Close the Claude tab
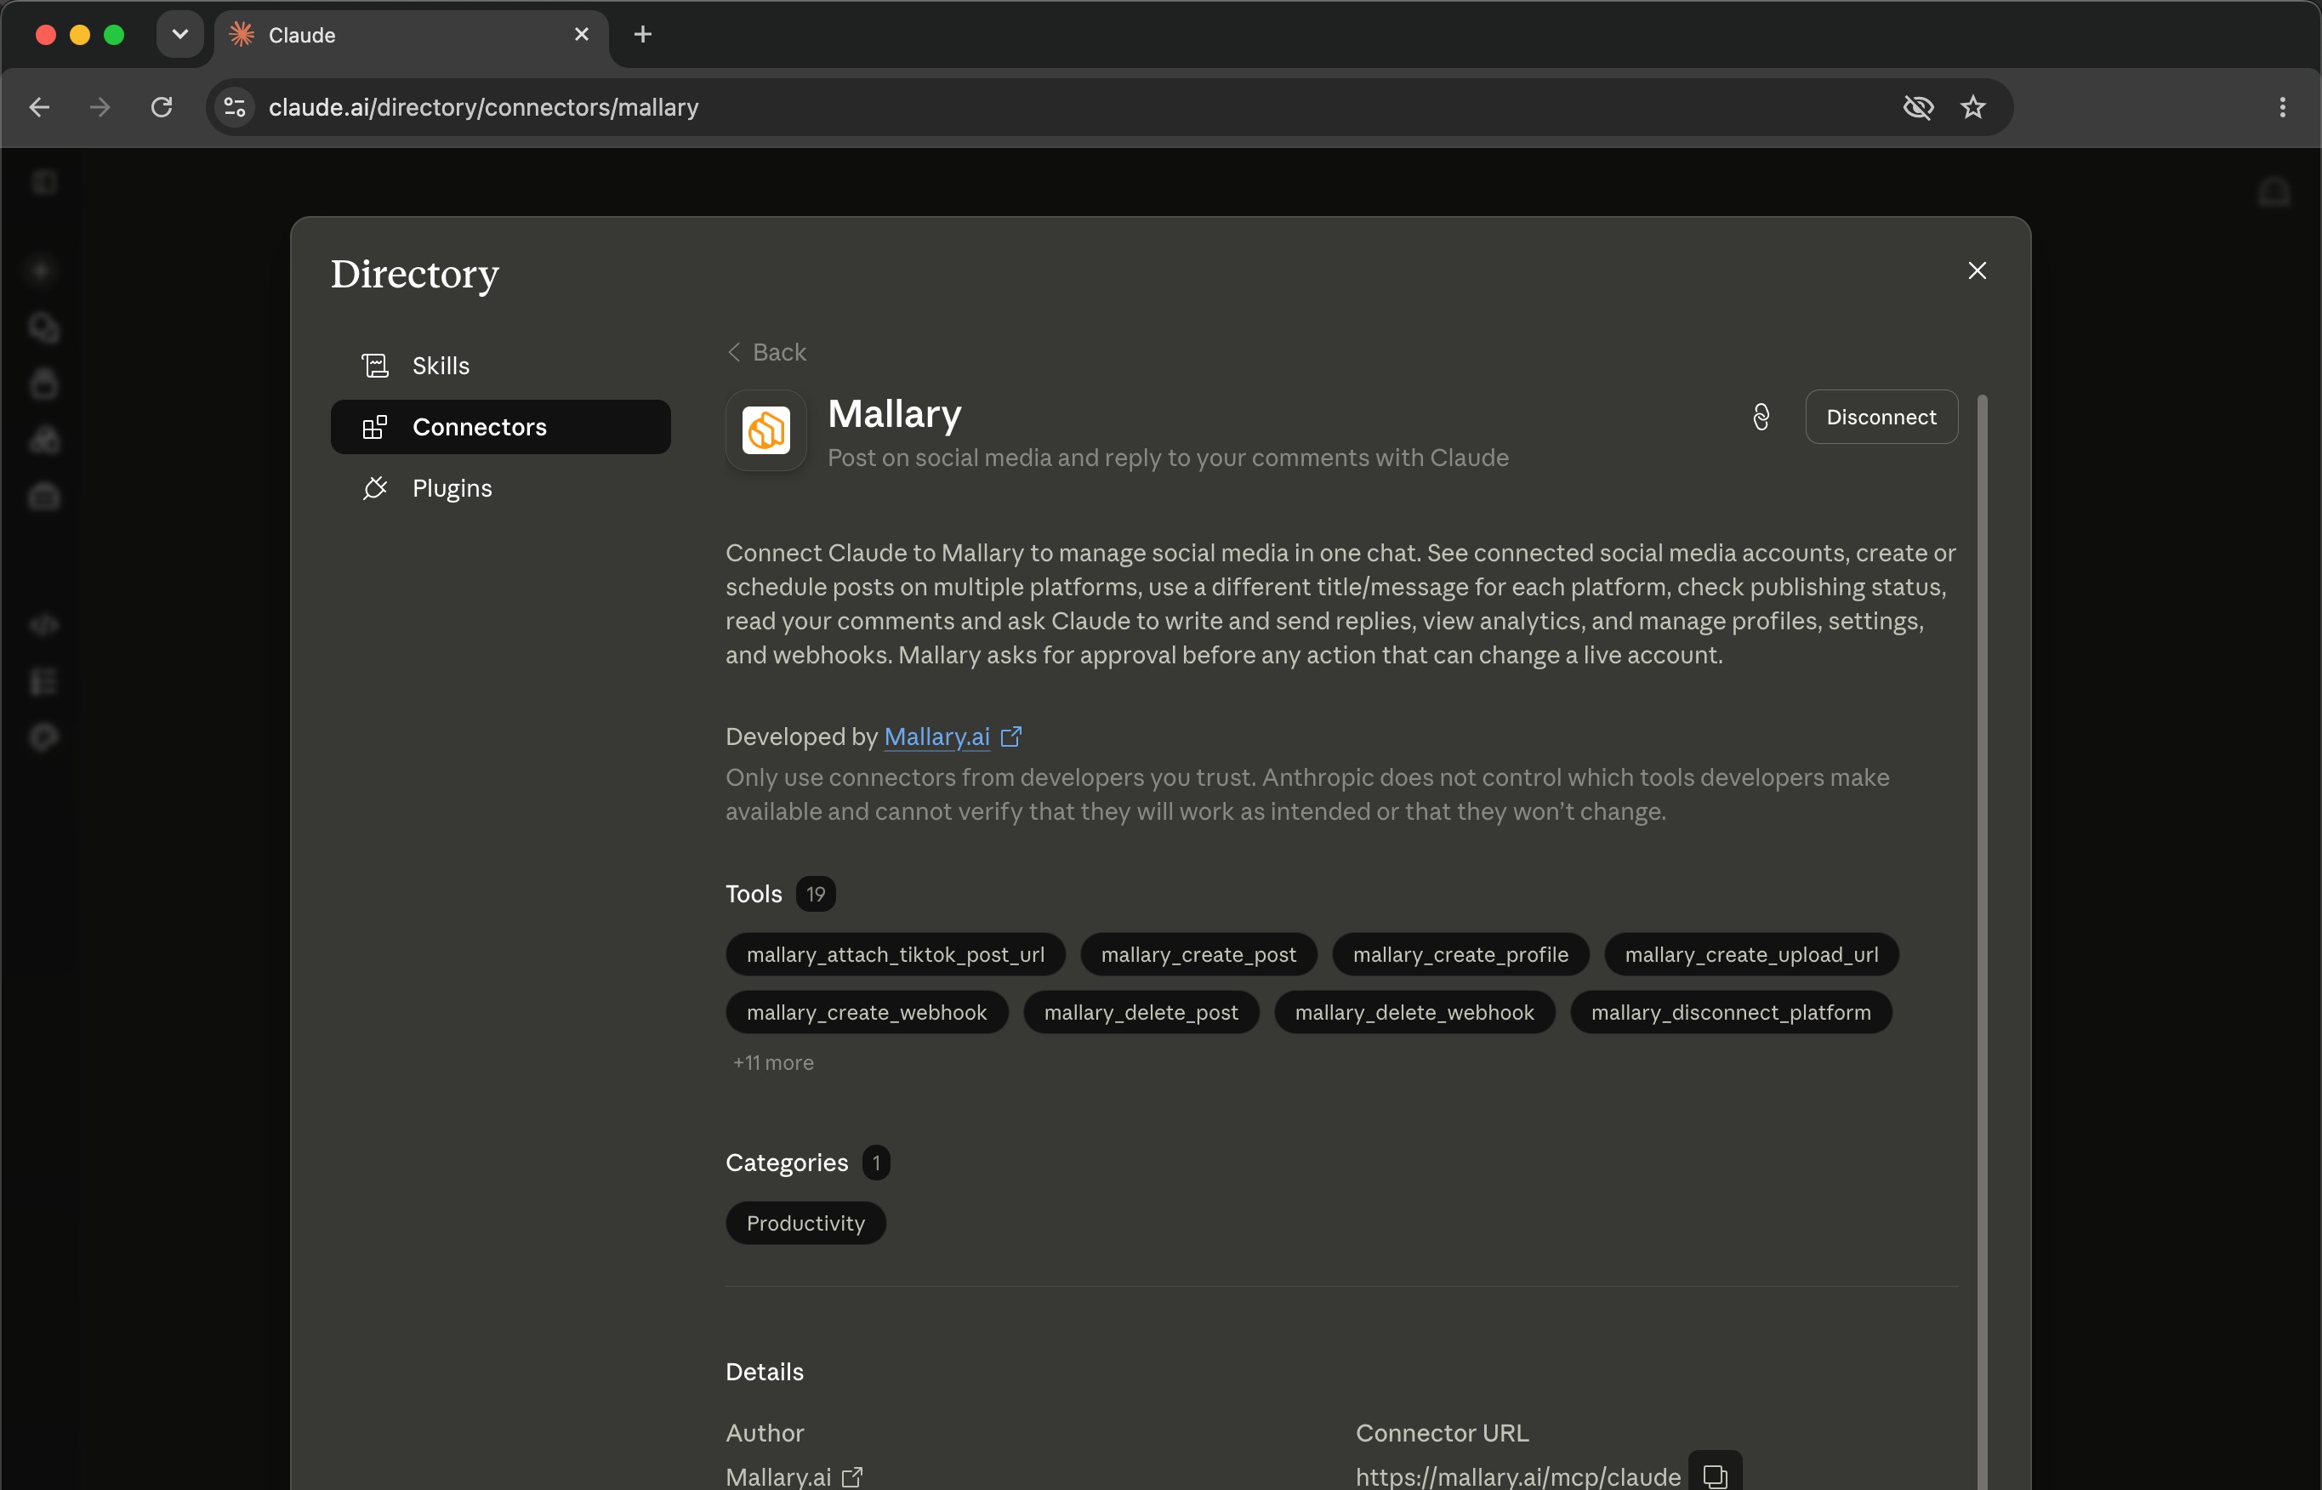This screenshot has width=2322, height=1490. tap(582, 35)
